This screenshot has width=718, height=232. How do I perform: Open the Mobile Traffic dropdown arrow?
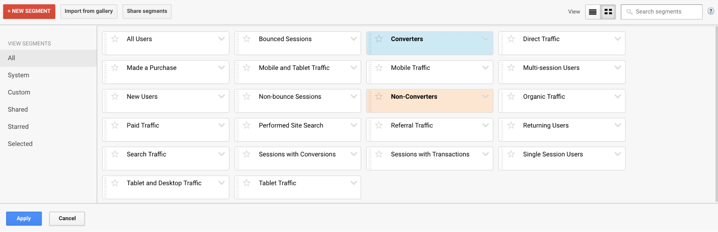(x=486, y=67)
